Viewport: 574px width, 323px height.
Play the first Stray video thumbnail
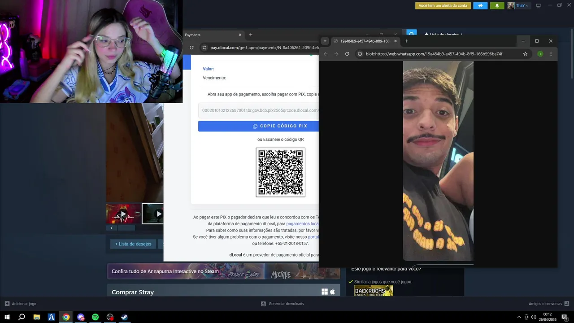(123, 214)
